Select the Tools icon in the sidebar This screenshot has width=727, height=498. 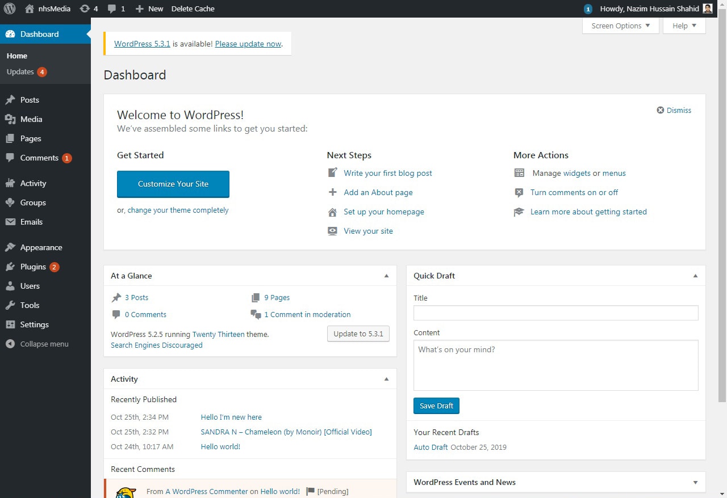10,305
